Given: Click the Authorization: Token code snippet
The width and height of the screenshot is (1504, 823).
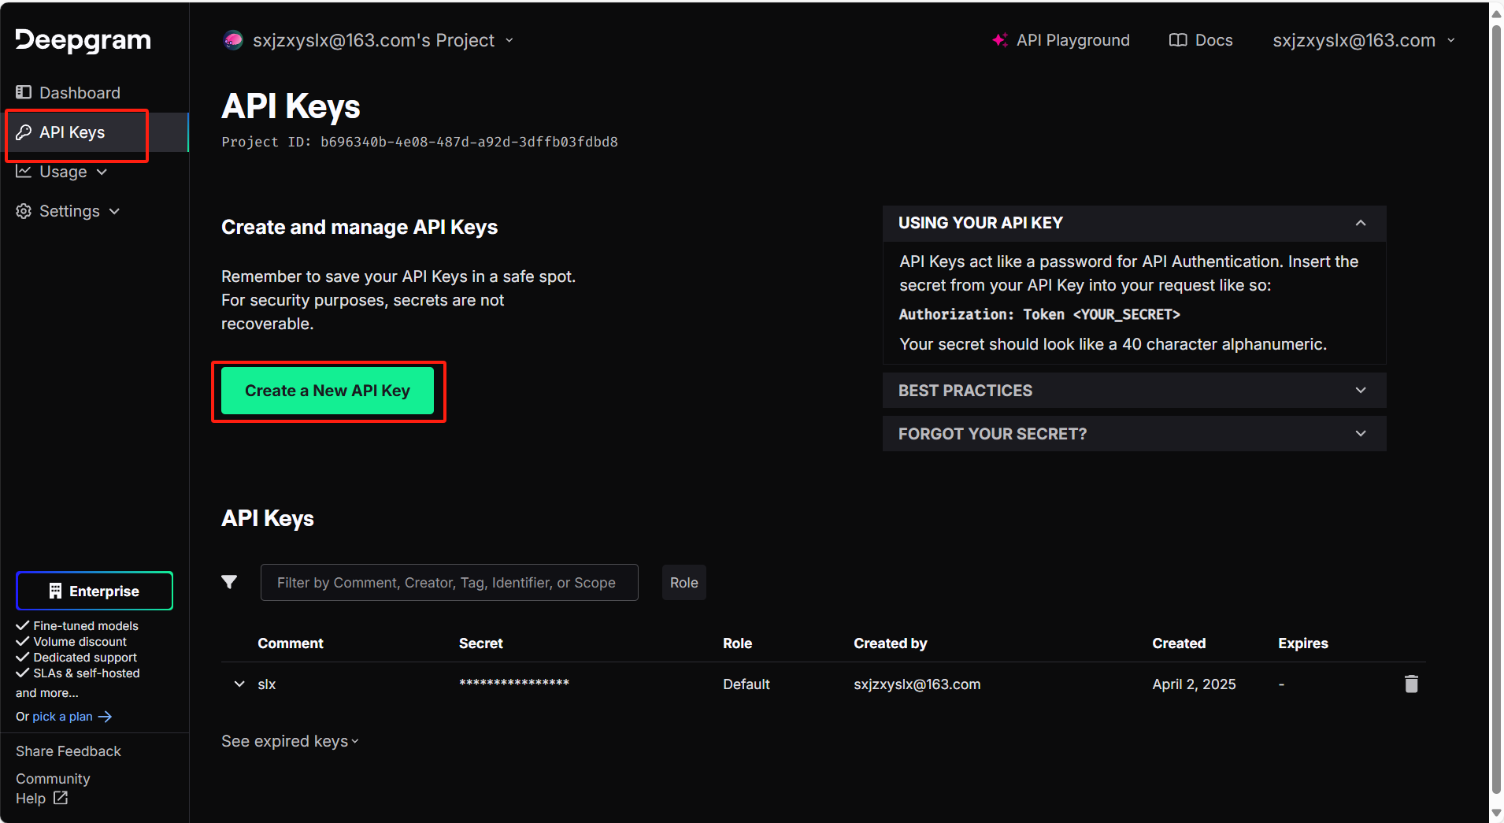Looking at the screenshot, I should click(x=1039, y=314).
